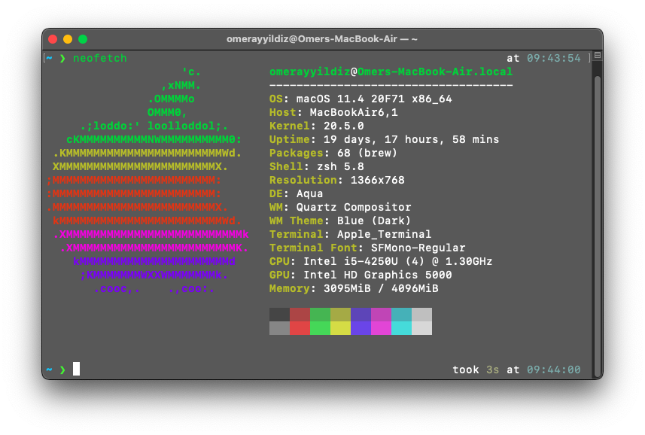Image resolution: width=645 pixels, height=435 pixels.
Task: Click the DE line Aqua
Action: pos(297,193)
